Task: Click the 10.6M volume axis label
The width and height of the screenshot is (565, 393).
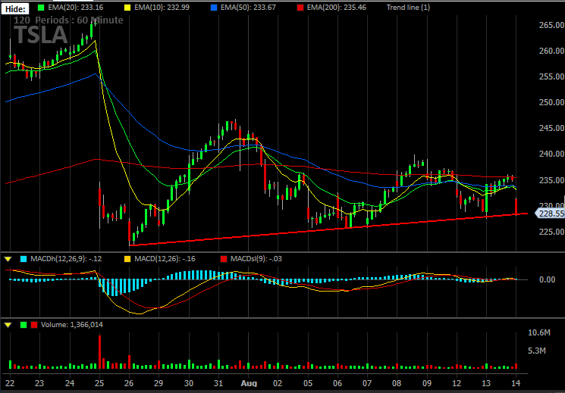Action: tap(539, 333)
